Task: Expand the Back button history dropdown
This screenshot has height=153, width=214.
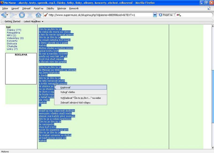Action: (8, 15)
